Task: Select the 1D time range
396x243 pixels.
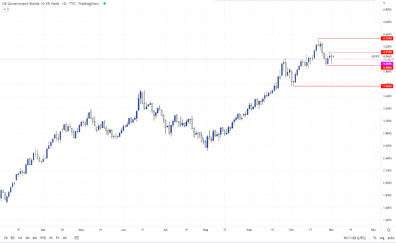Action: point(5,238)
